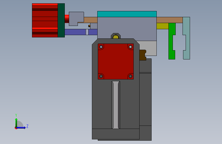Select the red square cover plate
The image size is (222, 144).
(x=116, y=61)
